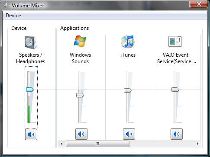Click the 'Speakers / Headphones' label
Image resolution: width=210 pixels, height=157 pixels.
click(x=31, y=58)
